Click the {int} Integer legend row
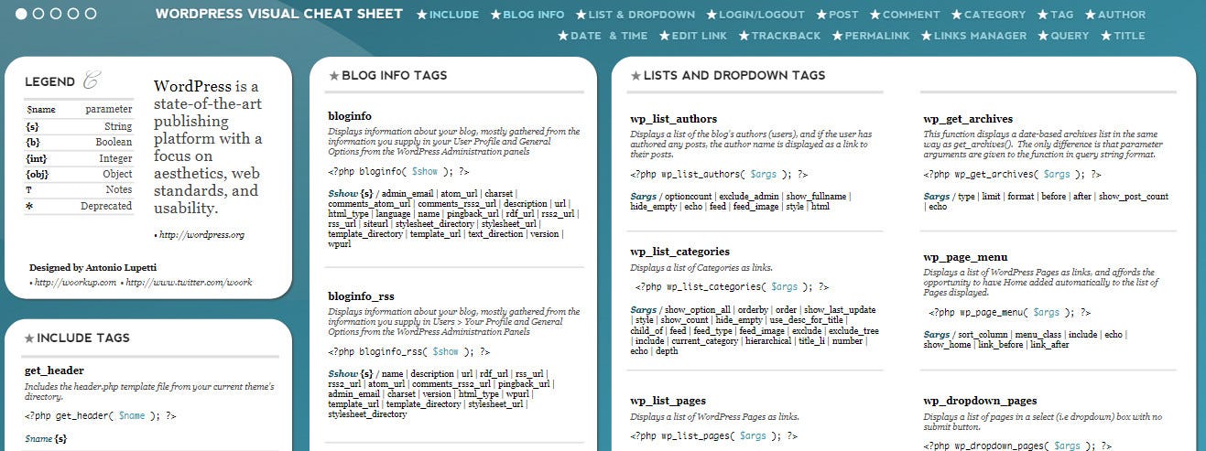 79,158
